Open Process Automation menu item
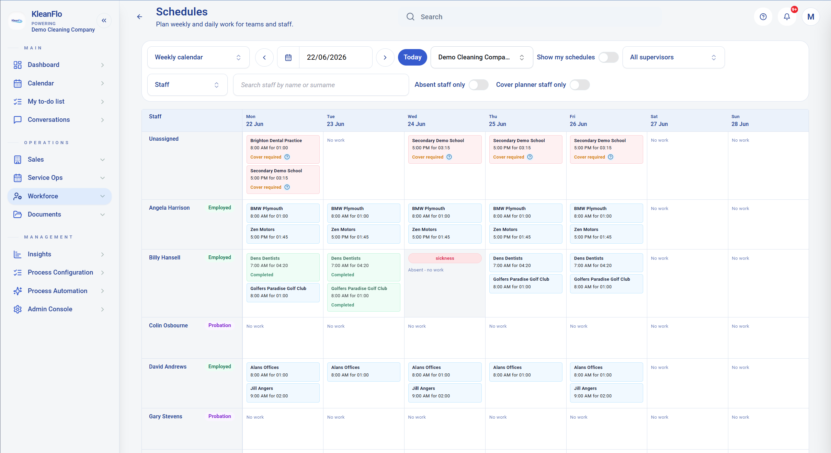The image size is (831, 453). tap(59, 291)
